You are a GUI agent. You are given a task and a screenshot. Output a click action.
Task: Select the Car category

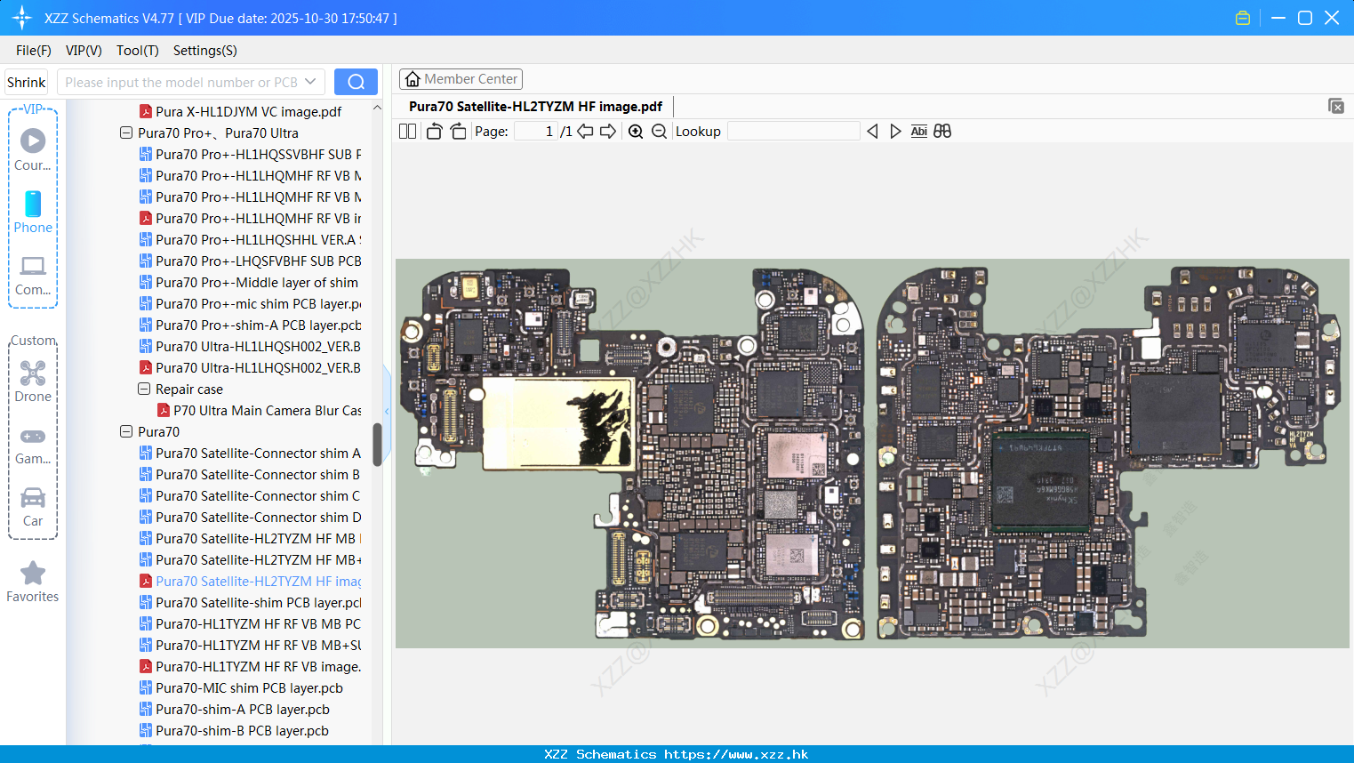point(33,506)
